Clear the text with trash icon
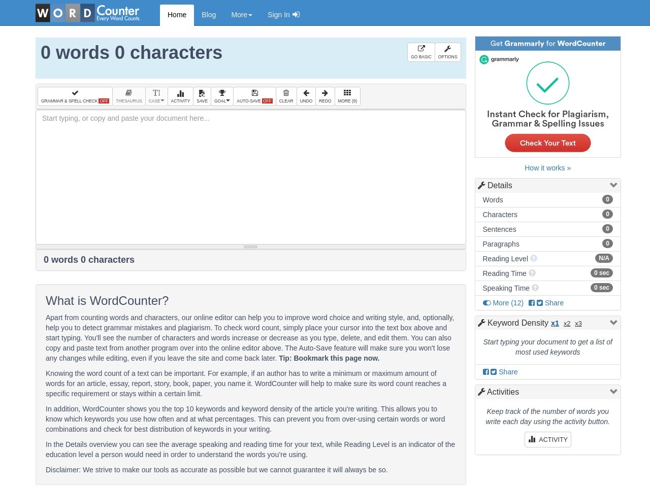Image resolution: width=650 pixels, height=487 pixels. click(286, 96)
